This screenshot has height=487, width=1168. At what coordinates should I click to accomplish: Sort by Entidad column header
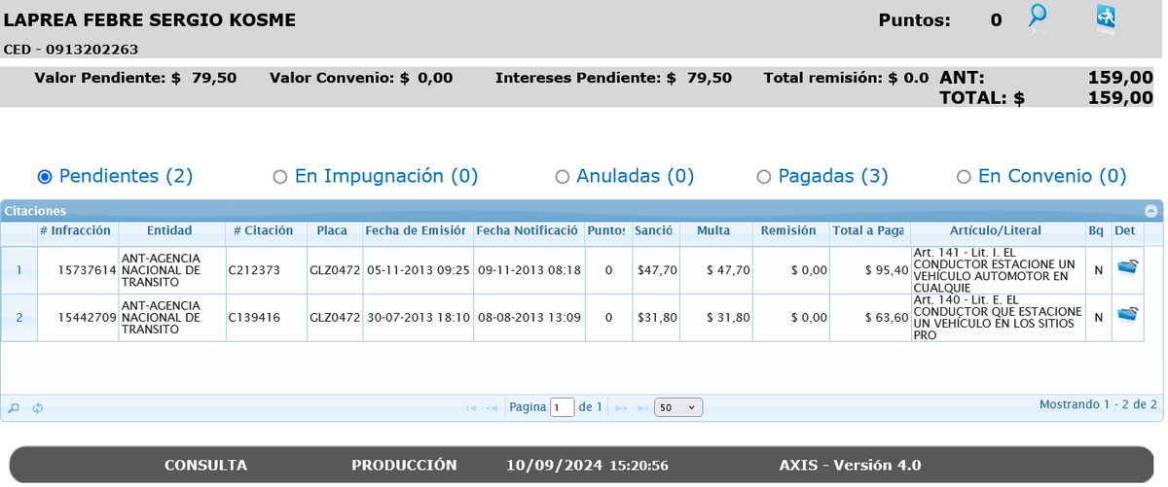[169, 231]
